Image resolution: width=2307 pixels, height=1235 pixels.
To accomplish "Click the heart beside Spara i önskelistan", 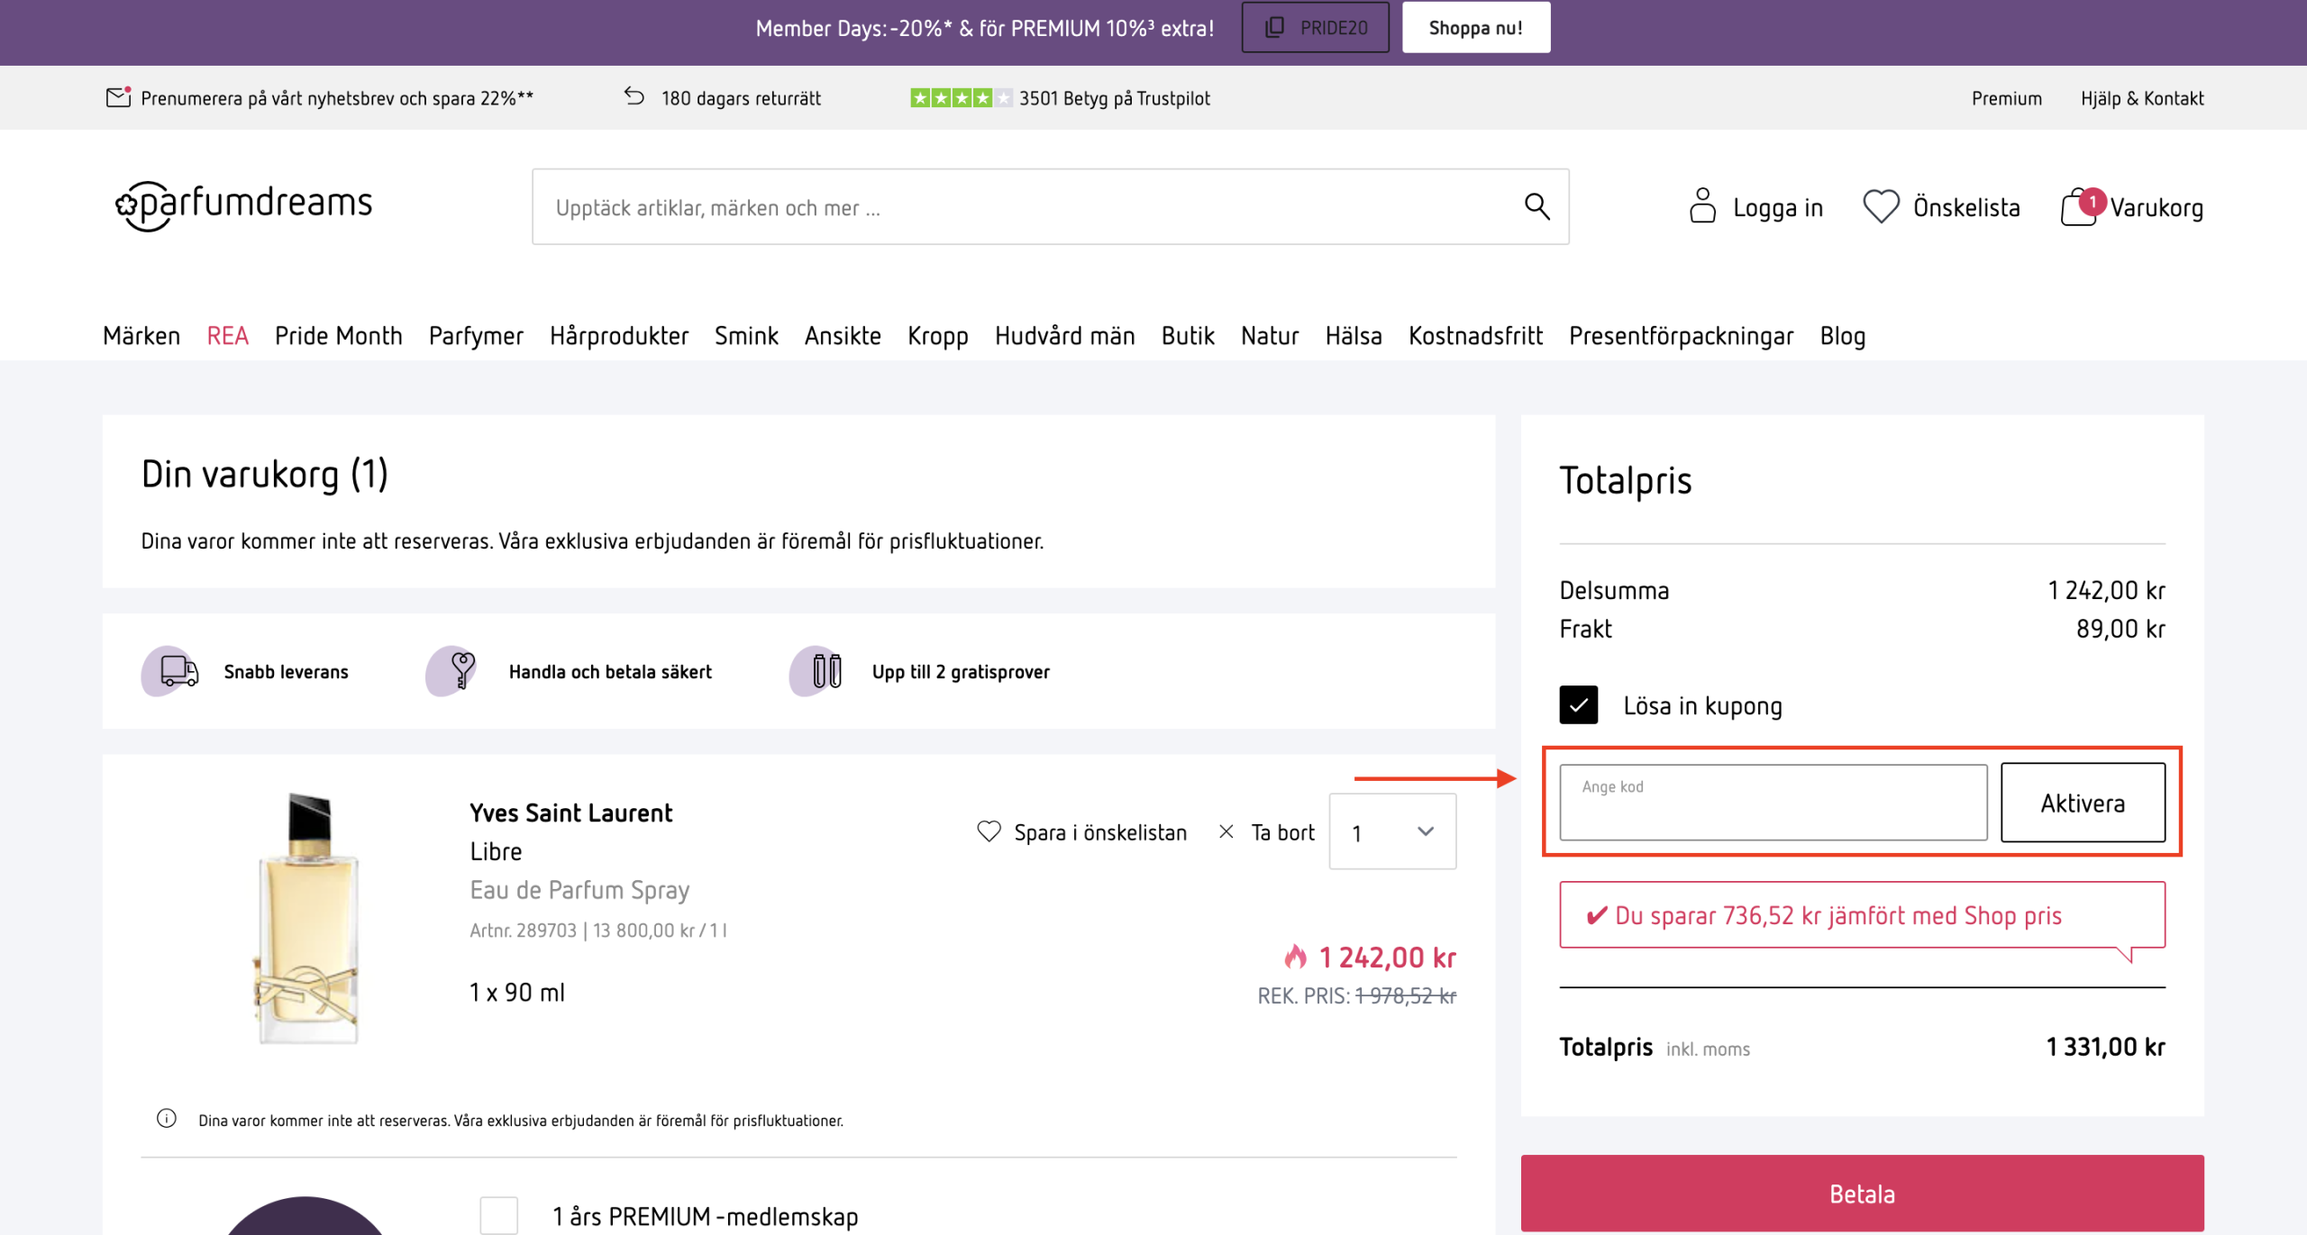I will pos(989,831).
